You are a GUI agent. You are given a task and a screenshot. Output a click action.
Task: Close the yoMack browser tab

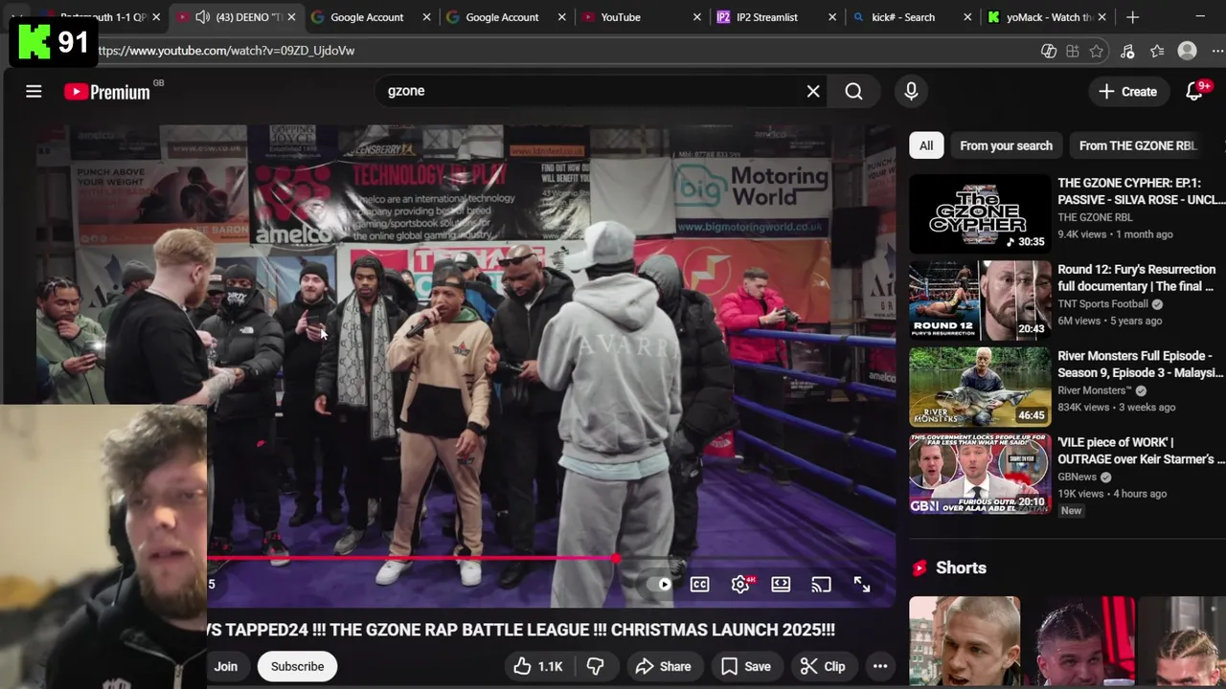[x=1101, y=17]
